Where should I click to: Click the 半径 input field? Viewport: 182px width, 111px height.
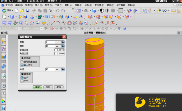[53, 69]
